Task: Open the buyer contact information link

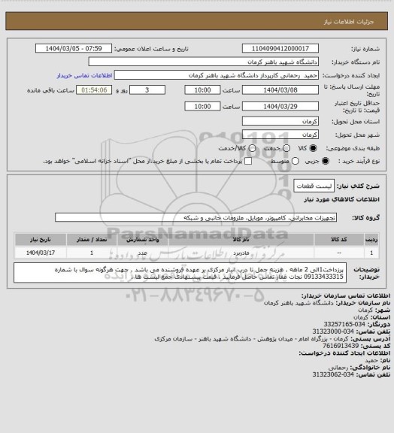Action: click(x=84, y=75)
